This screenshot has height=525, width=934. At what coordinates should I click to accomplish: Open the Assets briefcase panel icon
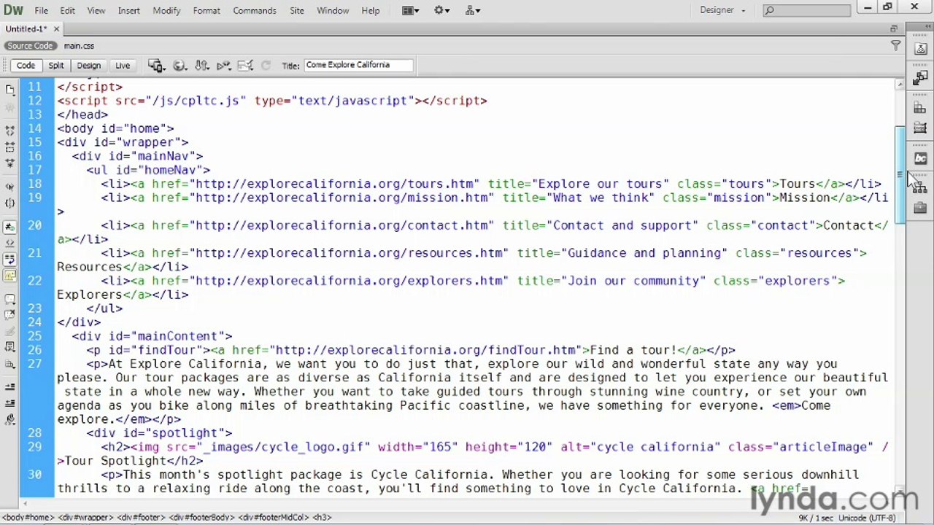click(920, 208)
